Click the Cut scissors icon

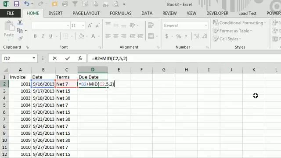20,22
